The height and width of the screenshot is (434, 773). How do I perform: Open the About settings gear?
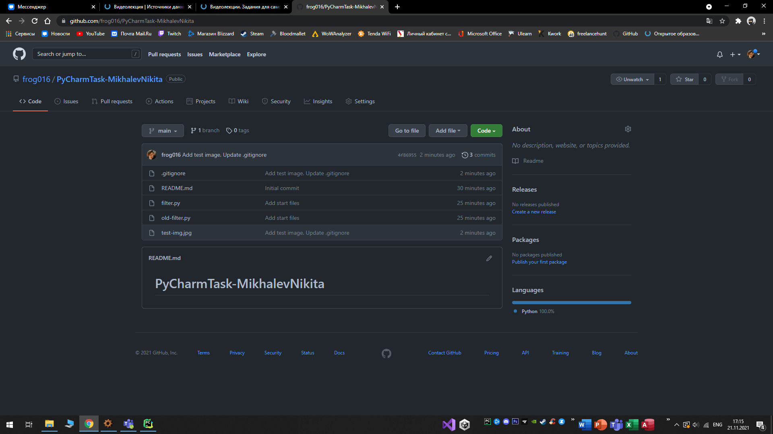(x=628, y=129)
